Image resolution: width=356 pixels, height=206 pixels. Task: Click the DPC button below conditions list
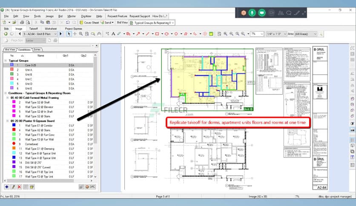[x=90, y=186]
